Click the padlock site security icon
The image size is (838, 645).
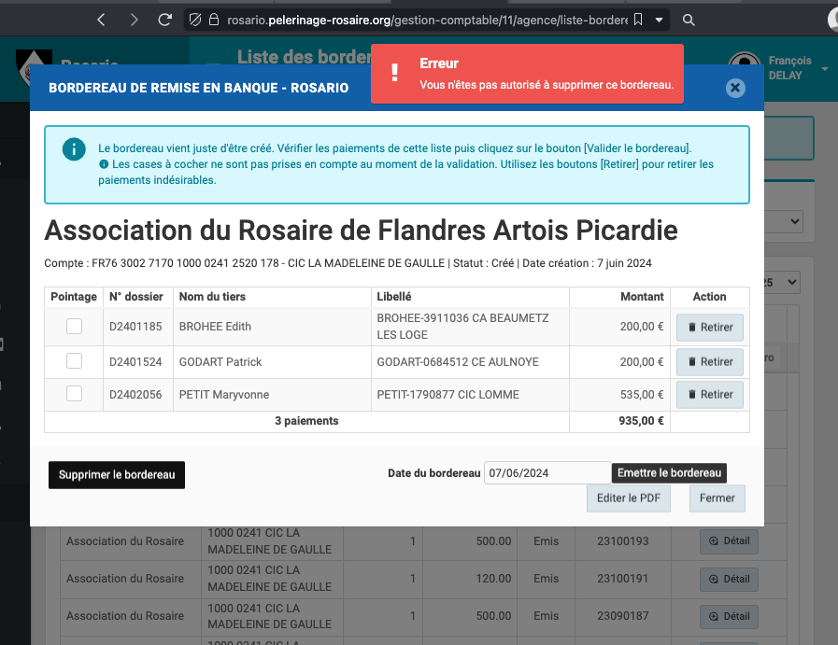tap(214, 20)
